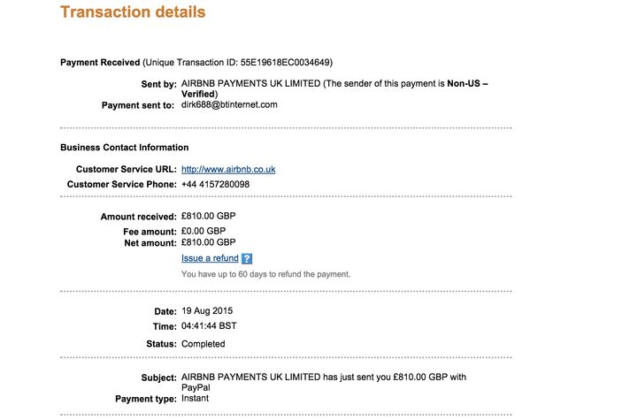Click the Subject line mentioning PayPal
Viewport: 622px width, 420px height.
pyautogui.click(x=324, y=382)
